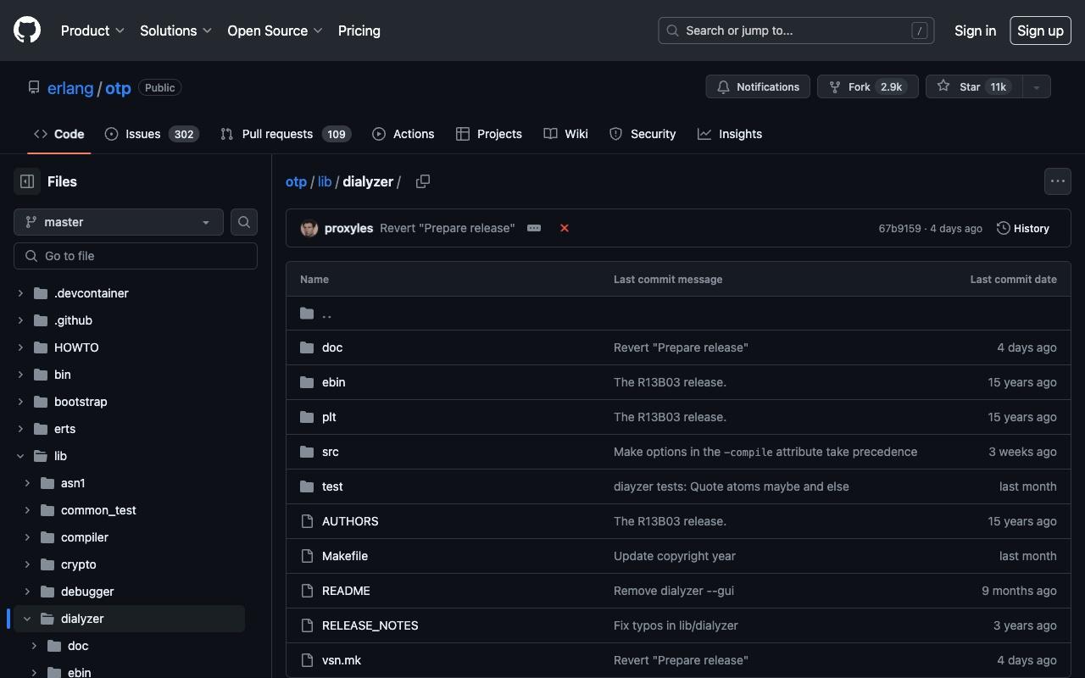Collapse the dialyzer folder in tree
This screenshot has width=1085, height=678.
(27, 619)
